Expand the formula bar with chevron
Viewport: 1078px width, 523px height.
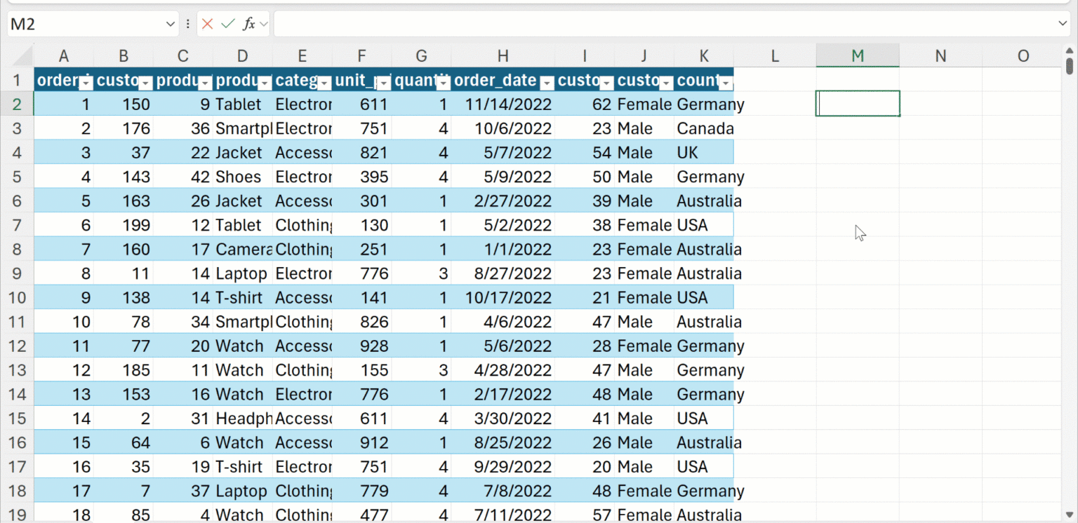(1062, 25)
